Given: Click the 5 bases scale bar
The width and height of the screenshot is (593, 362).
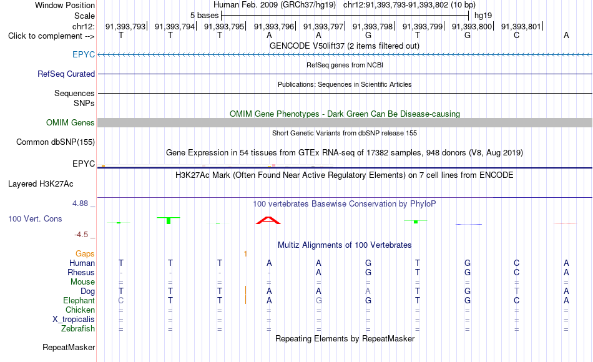Looking at the screenshot, I should pyautogui.click(x=345, y=16).
